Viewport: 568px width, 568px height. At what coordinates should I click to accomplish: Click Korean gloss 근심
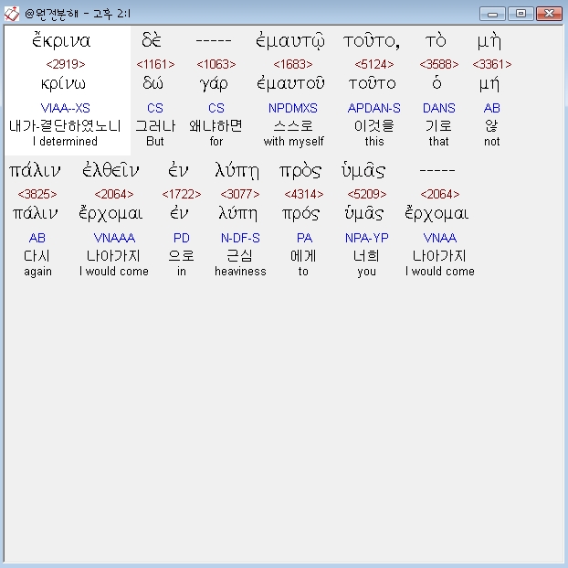click(x=239, y=256)
